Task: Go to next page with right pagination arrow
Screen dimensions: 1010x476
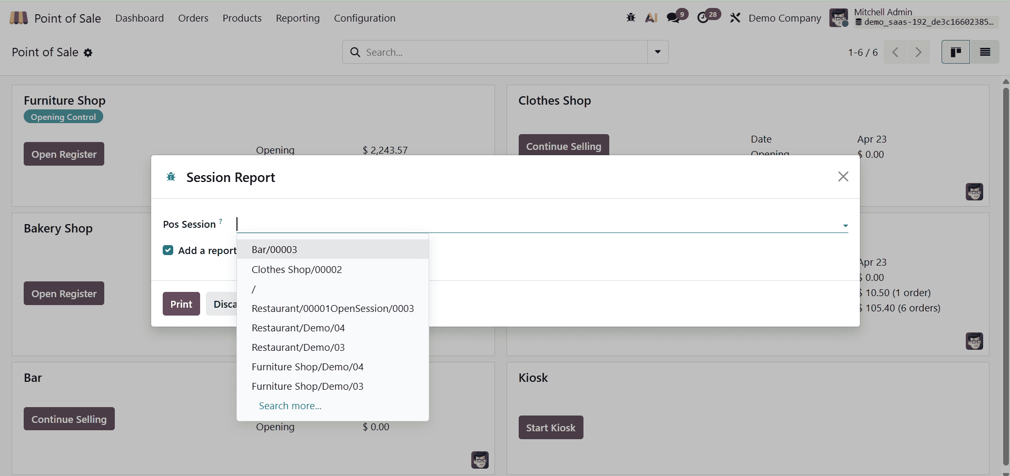Action: pyautogui.click(x=918, y=52)
